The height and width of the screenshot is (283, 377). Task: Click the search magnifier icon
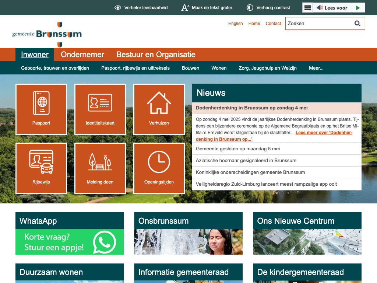pos(357,24)
